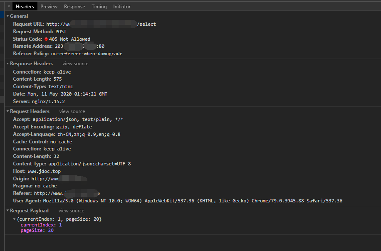View source of Request Payload
Image resolution: width=381 pixels, height=251 pixels.
(x=72, y=211)
